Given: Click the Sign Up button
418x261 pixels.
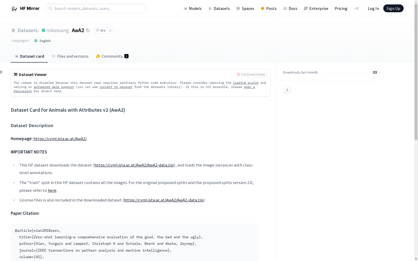Looking at the screenshot, I should tap(393, 8).
